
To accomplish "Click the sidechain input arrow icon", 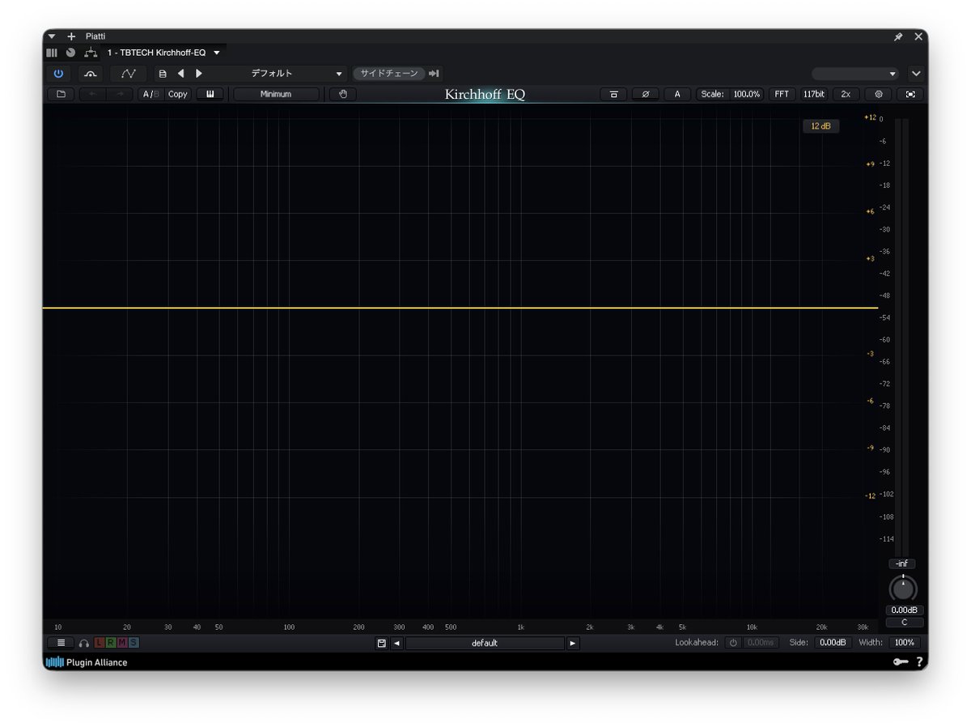I will [435, 74].
